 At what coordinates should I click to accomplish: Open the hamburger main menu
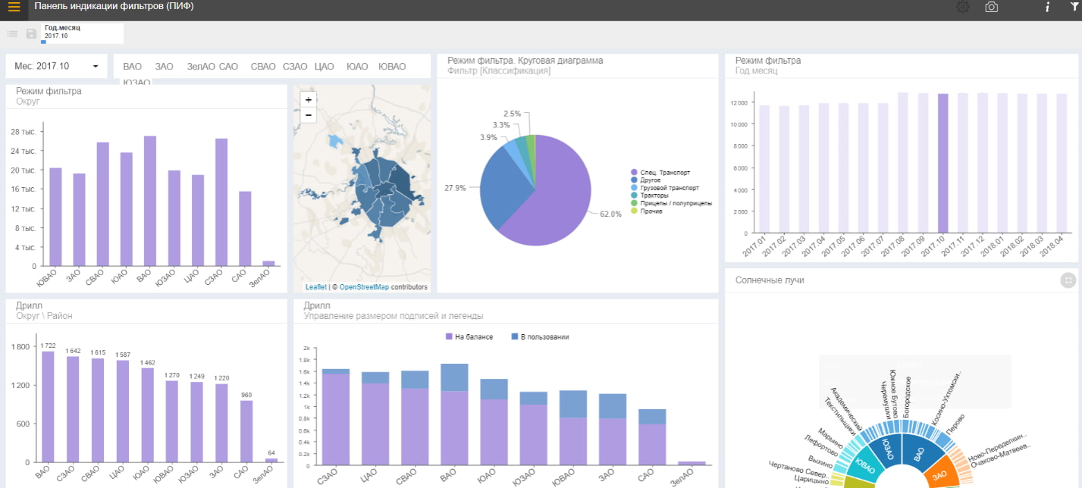(x=14, y=8)
